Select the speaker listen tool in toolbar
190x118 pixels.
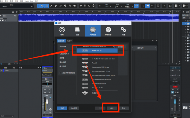click(74, 6)
